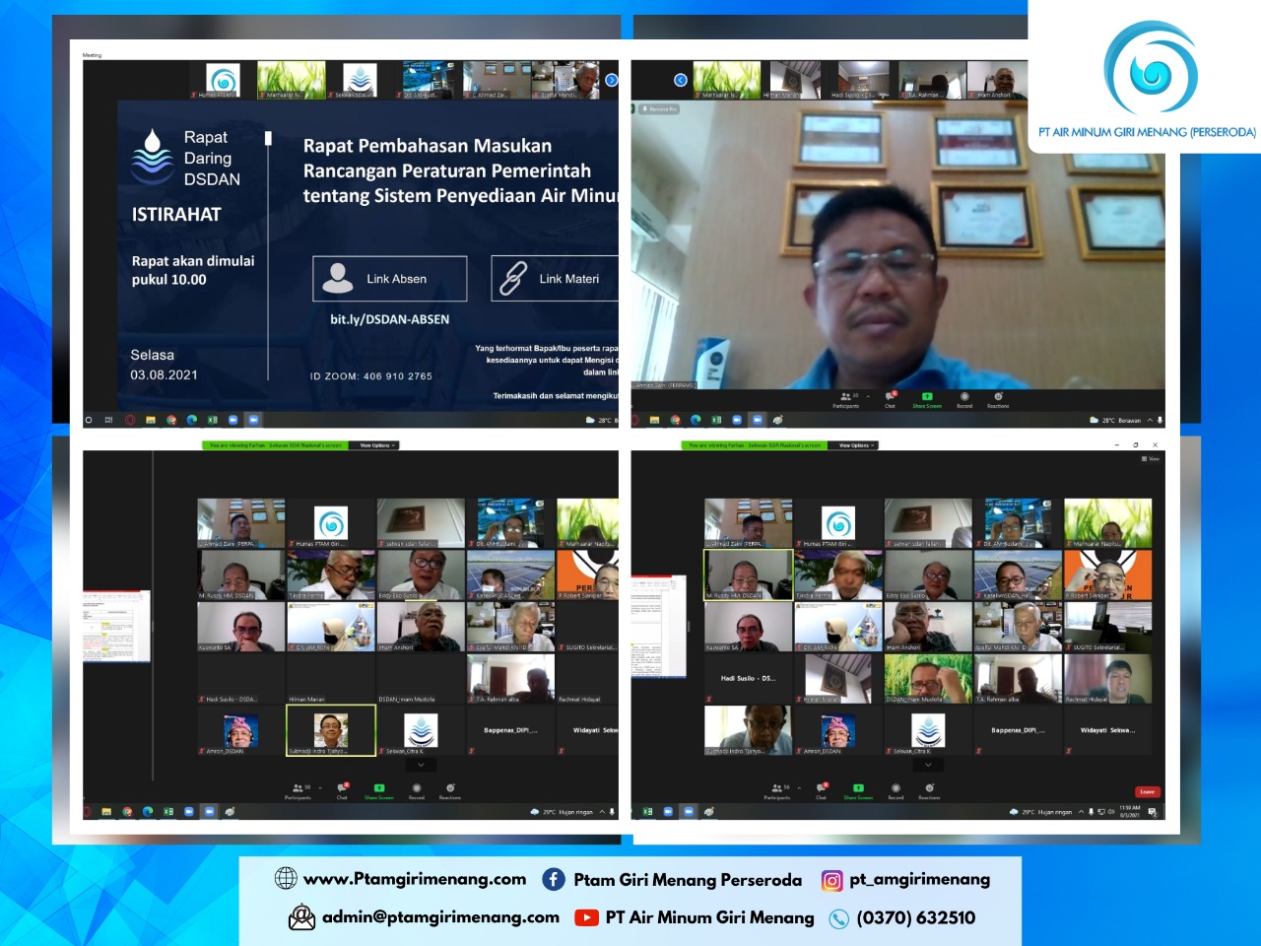Open View layout menu in bottom-right window
The height and width of the screenshot is (946, 1261).
pos(1150,459)
